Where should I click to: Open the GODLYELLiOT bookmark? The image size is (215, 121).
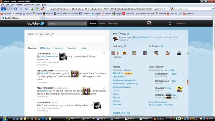(174, 13)
